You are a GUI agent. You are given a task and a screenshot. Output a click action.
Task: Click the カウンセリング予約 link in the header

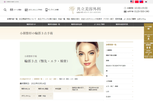(35, 10)
